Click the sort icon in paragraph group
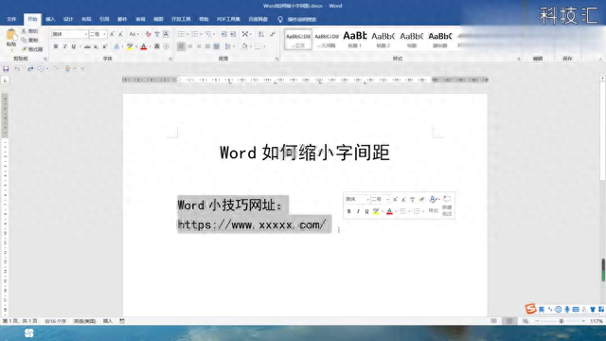The image size is (606, 341). coord(261,34)
